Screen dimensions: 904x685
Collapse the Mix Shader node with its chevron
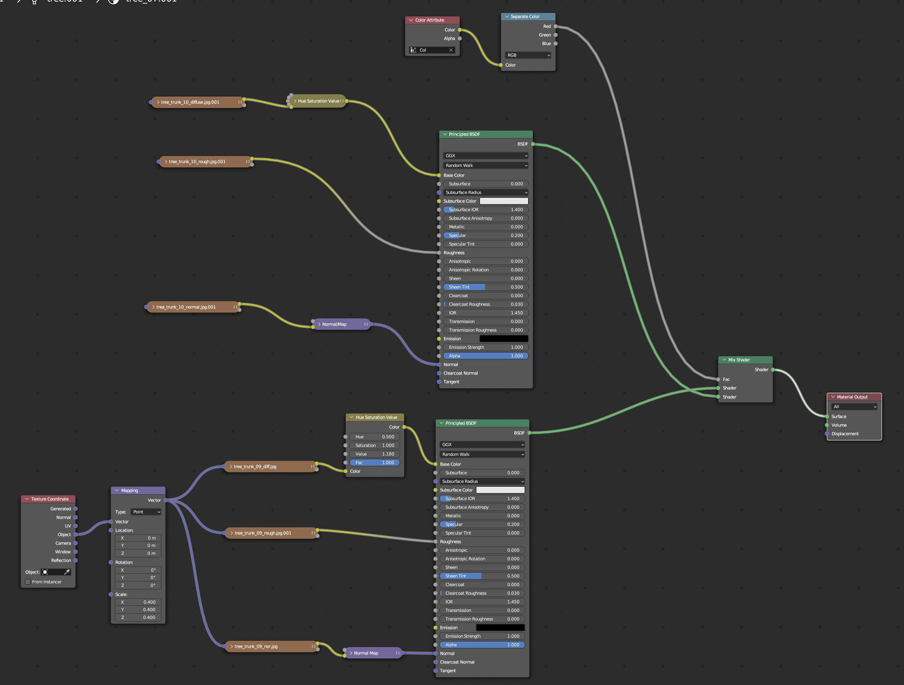click(x=724, y=360)
